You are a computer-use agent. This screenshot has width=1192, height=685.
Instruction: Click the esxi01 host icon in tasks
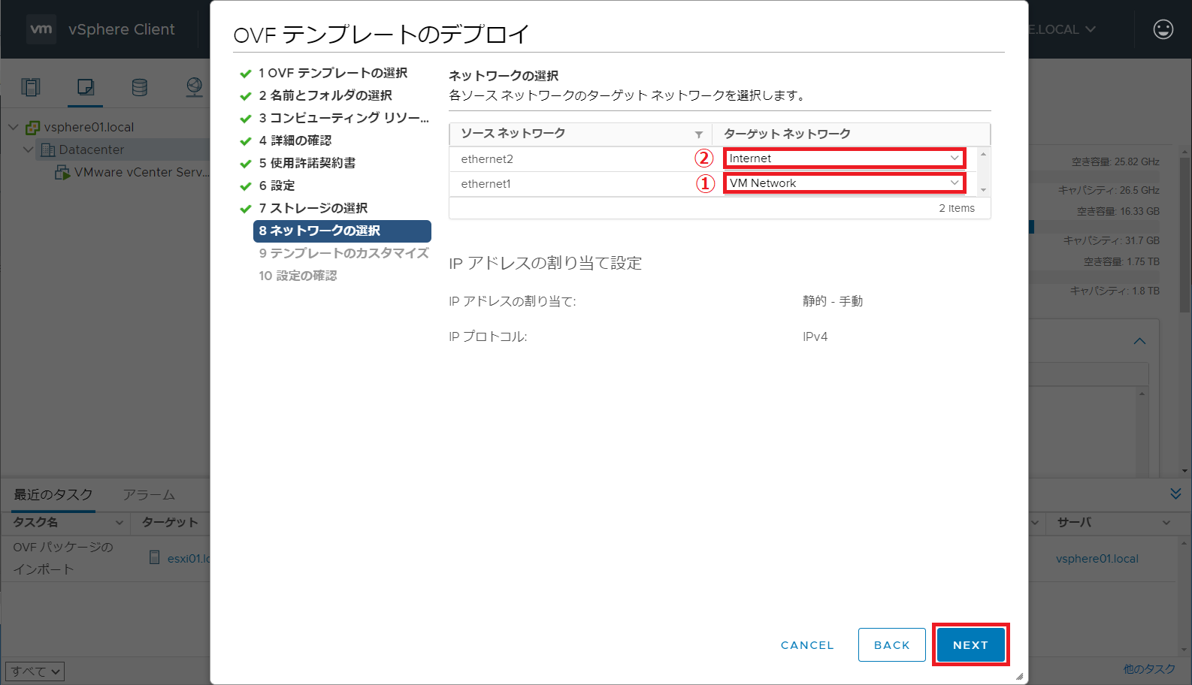click(x=155, y=557)
